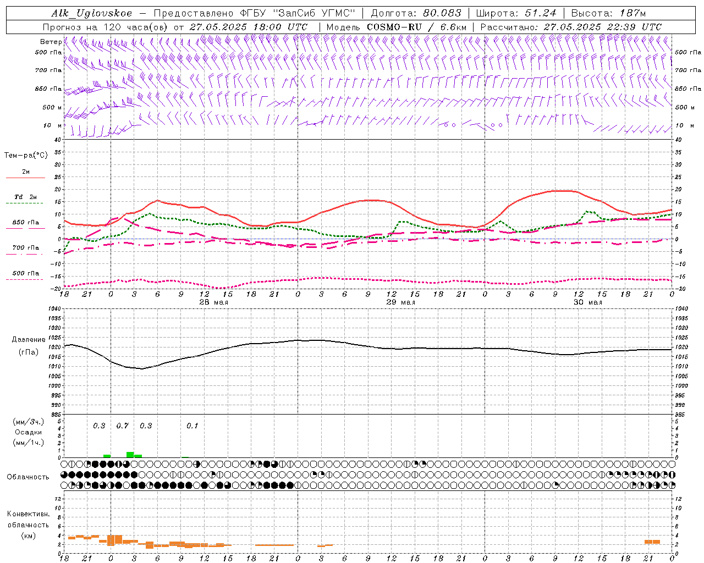
Task: Click the "Тем-ра(°C)" temperature panel label
Action: click(x=26, y=156)
